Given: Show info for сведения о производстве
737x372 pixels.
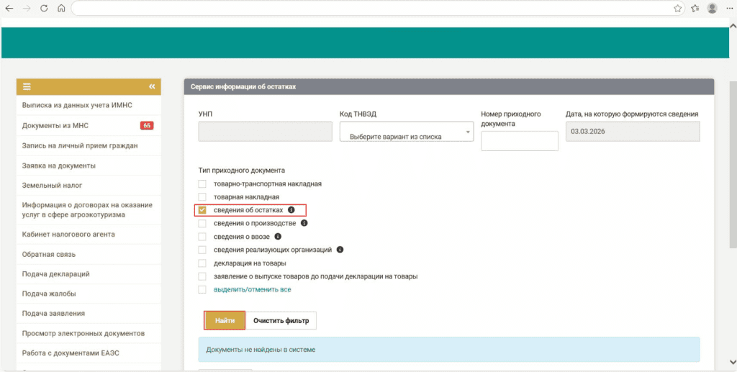Looking at the screenshot, I should click(304, 223).
